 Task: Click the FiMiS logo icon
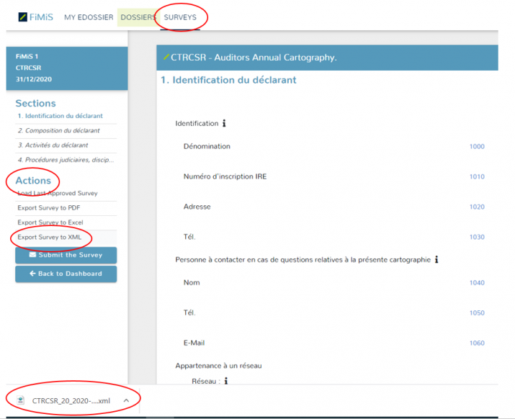pos(22,17)
